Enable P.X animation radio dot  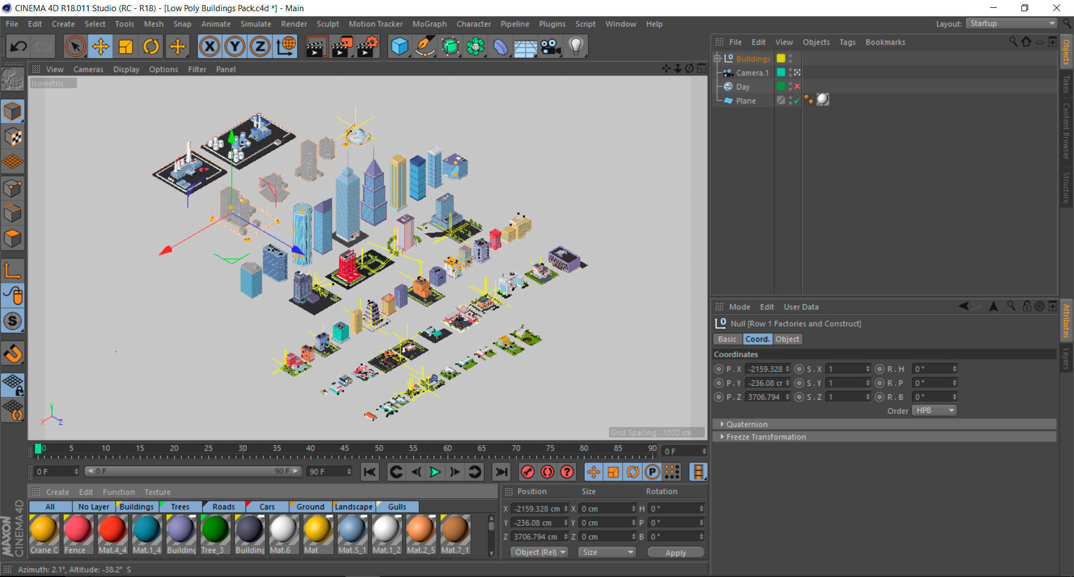(x=719, y=369)
